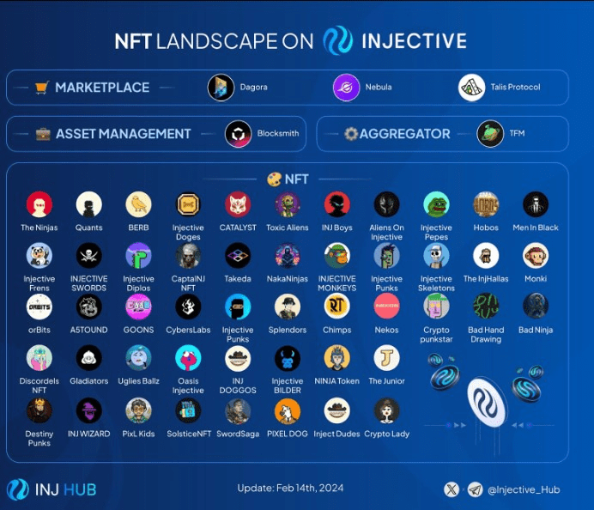
Task: Select the INJECTIVE MONKEYS icon
Action: point(337,256)
